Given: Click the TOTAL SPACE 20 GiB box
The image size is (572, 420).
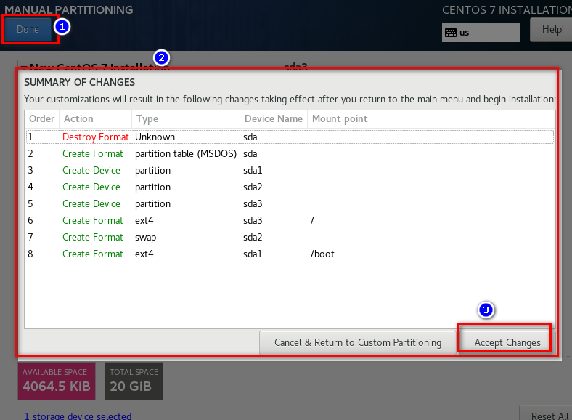Looking at the screenshot, I should (134, 381).
